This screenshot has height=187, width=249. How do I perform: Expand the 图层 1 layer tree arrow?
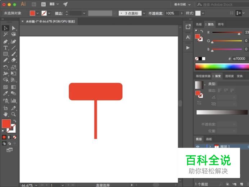210,147
